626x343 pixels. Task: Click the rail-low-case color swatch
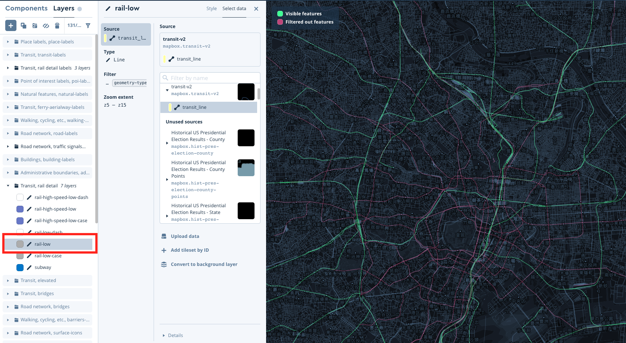[x=20, y=256]
